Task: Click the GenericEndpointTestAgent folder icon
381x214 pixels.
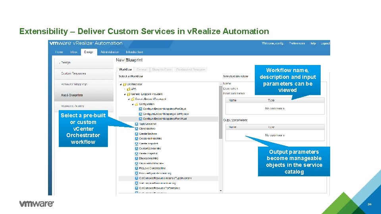Action: [x=133, y=99]
